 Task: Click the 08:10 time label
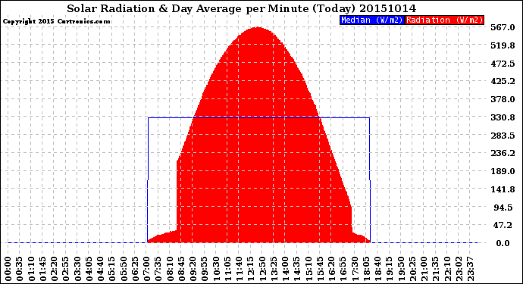(170, 269)
